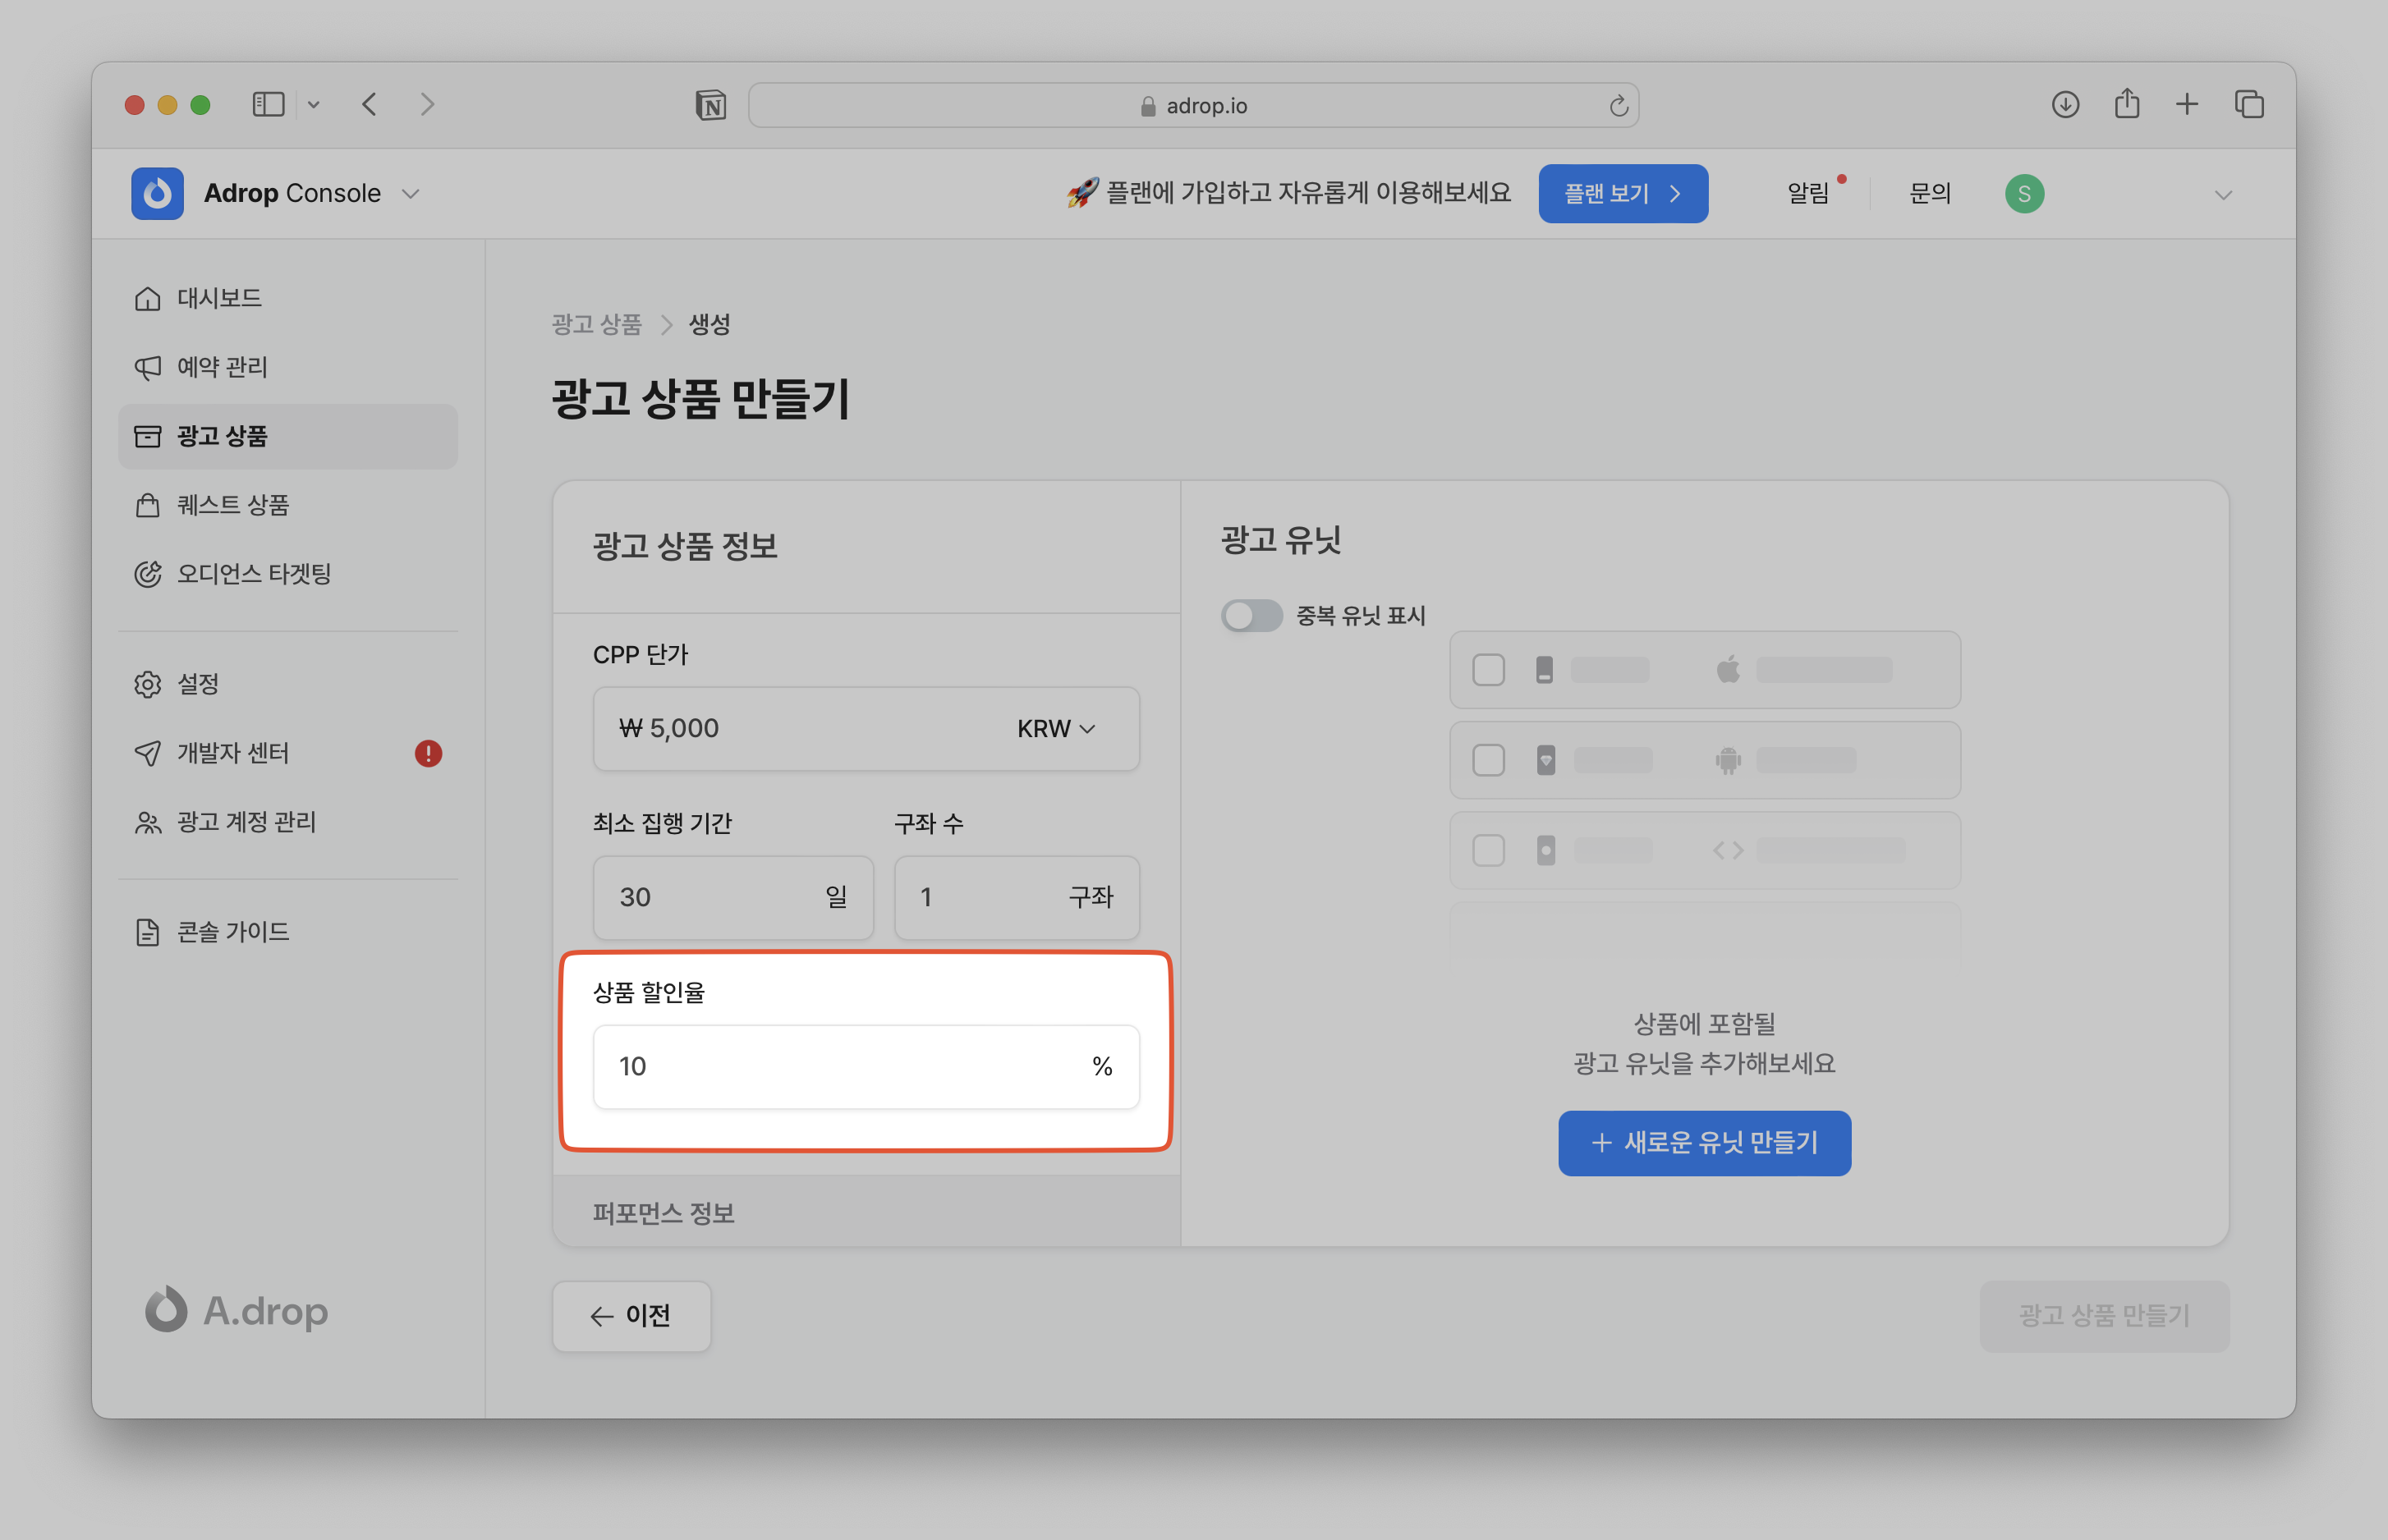
Task: Toggle the 중복 유닛 표시 switch
Action: coord(1251,615)
